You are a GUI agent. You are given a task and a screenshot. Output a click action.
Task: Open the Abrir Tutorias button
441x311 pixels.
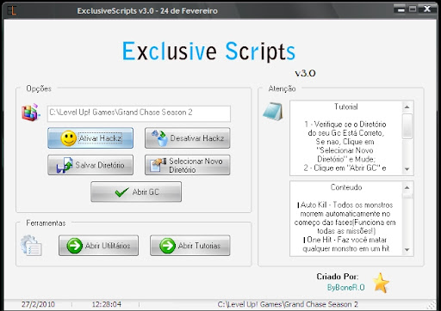(190, 246)
